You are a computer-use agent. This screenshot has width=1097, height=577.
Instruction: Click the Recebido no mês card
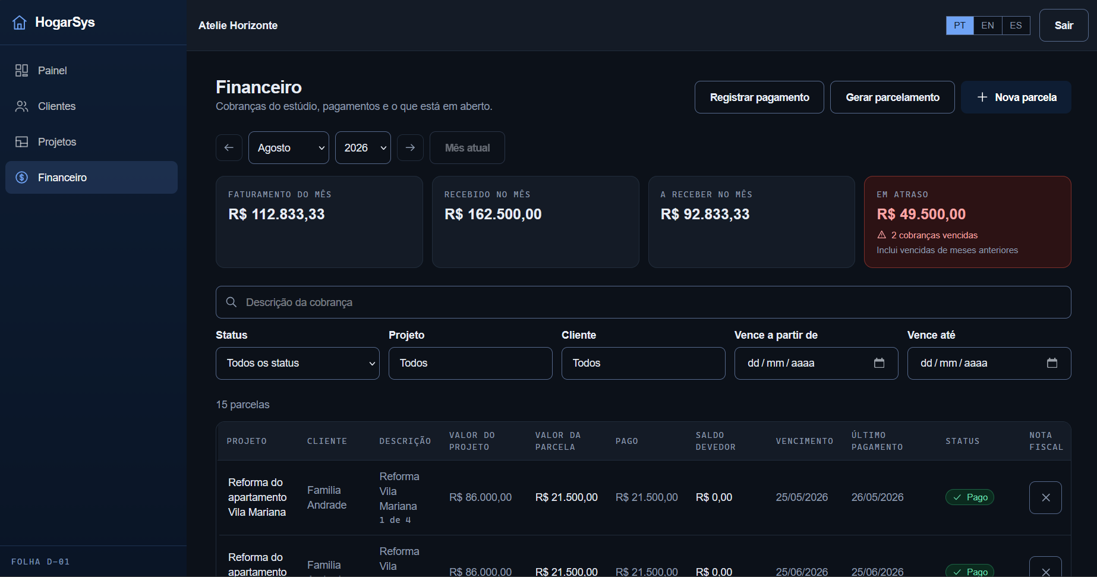[535, 222]
